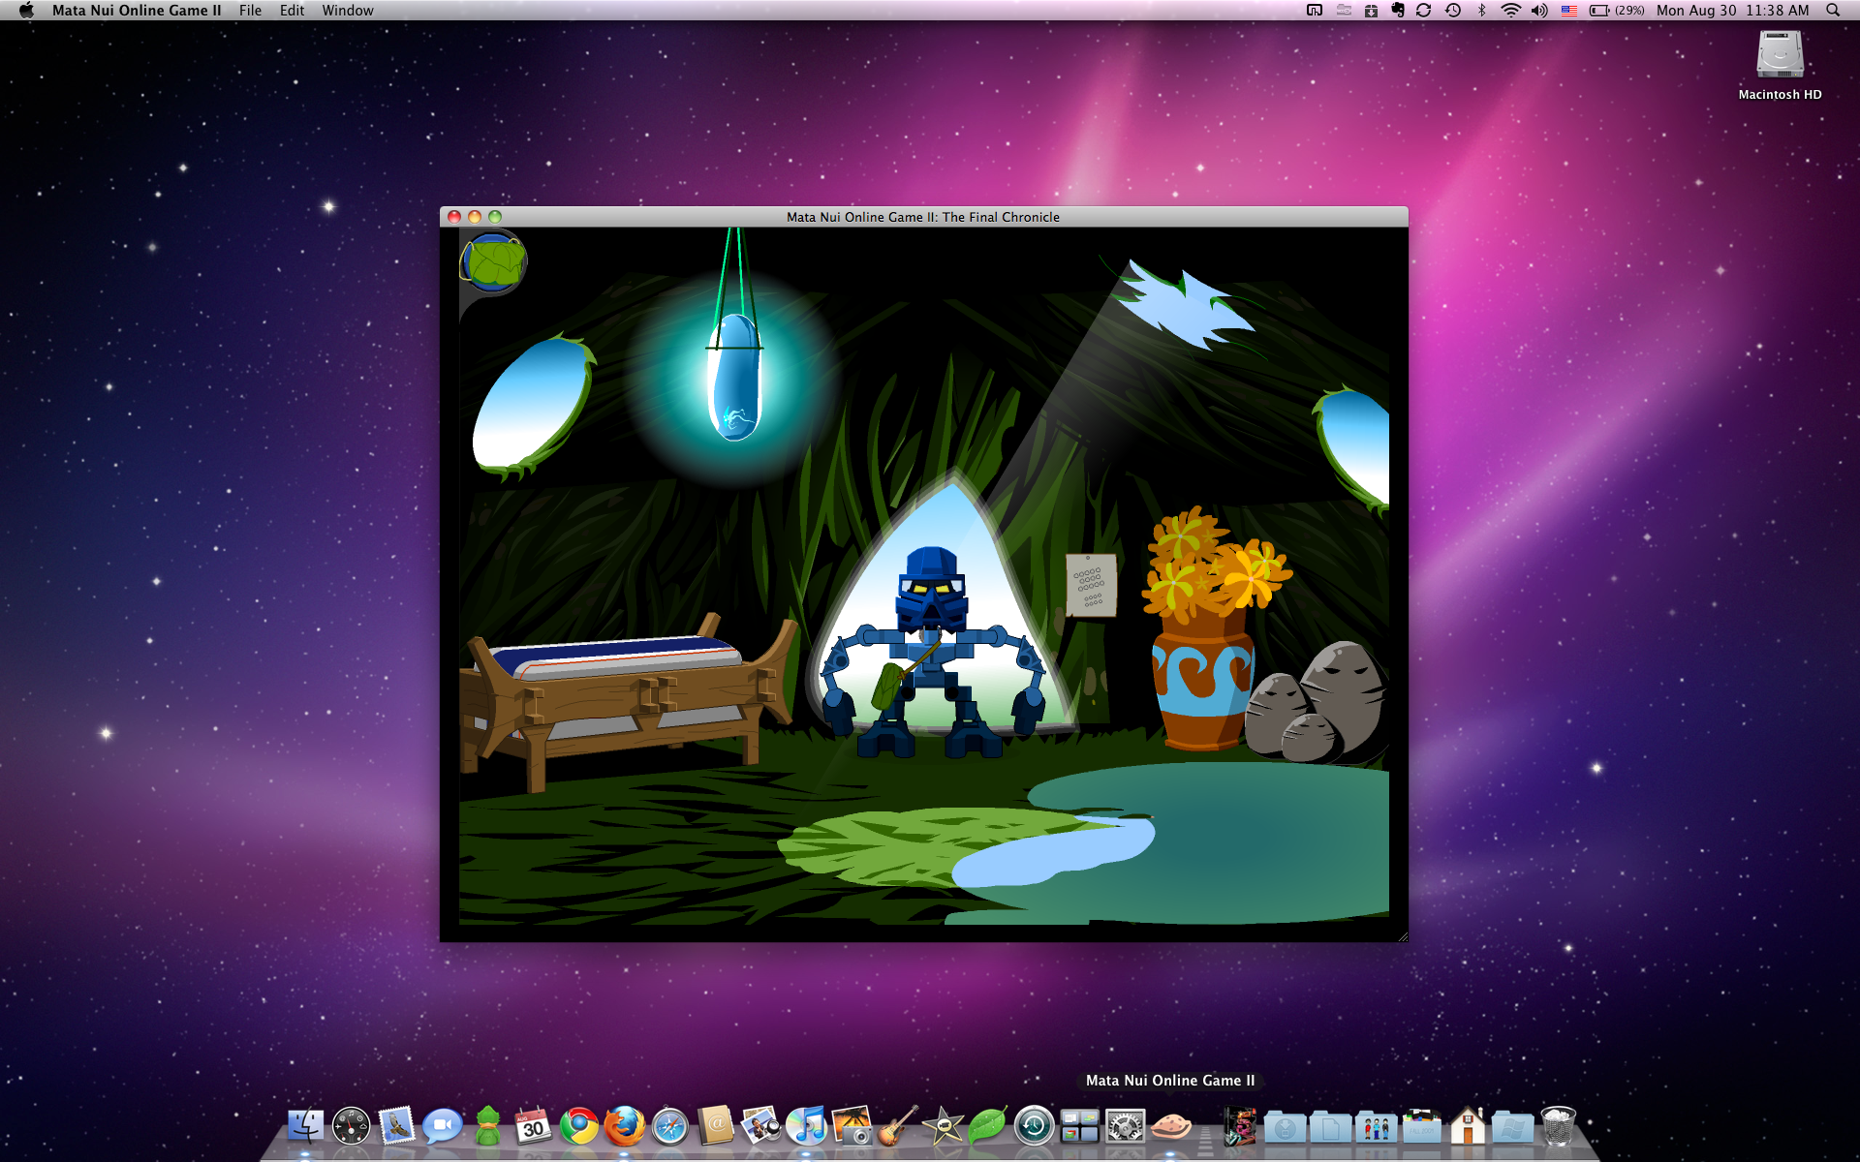Launch Google Chrome from the Dock
1860x1162 pixels.
click(578, 1126)
